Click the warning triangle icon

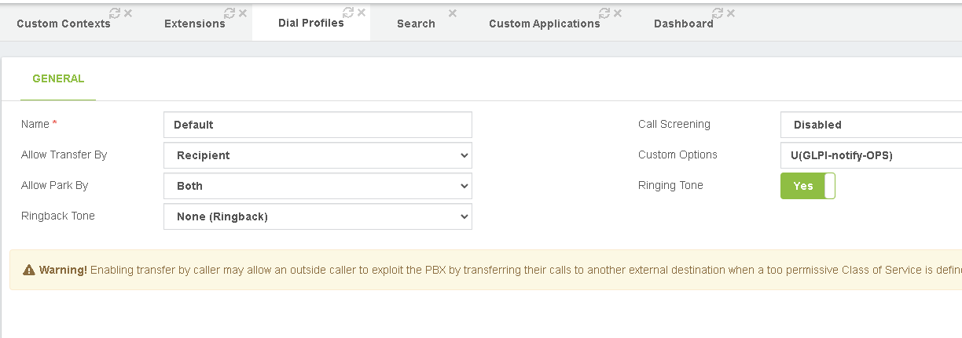(29, 270)
